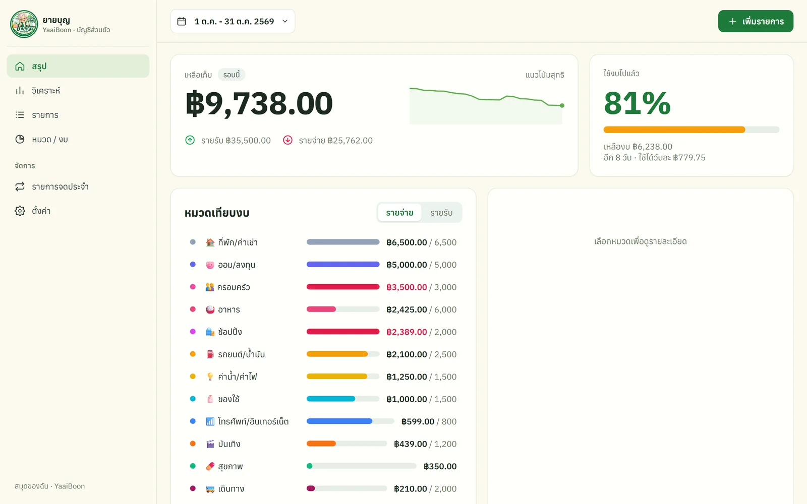This screenshot has height=504, width=807.
Task: Navigate to รายการจดประจำ
Action: tap(78, 186)
